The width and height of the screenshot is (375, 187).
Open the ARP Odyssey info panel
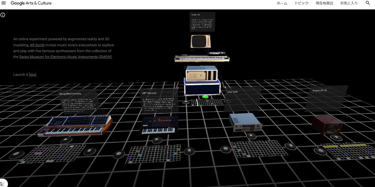pos(160,101)
